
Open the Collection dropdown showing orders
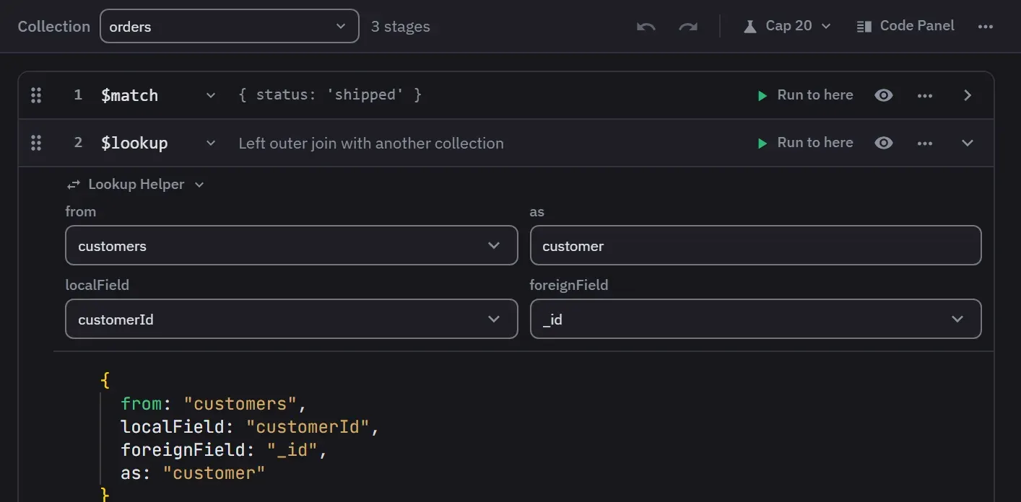click(x=229, y=26)
